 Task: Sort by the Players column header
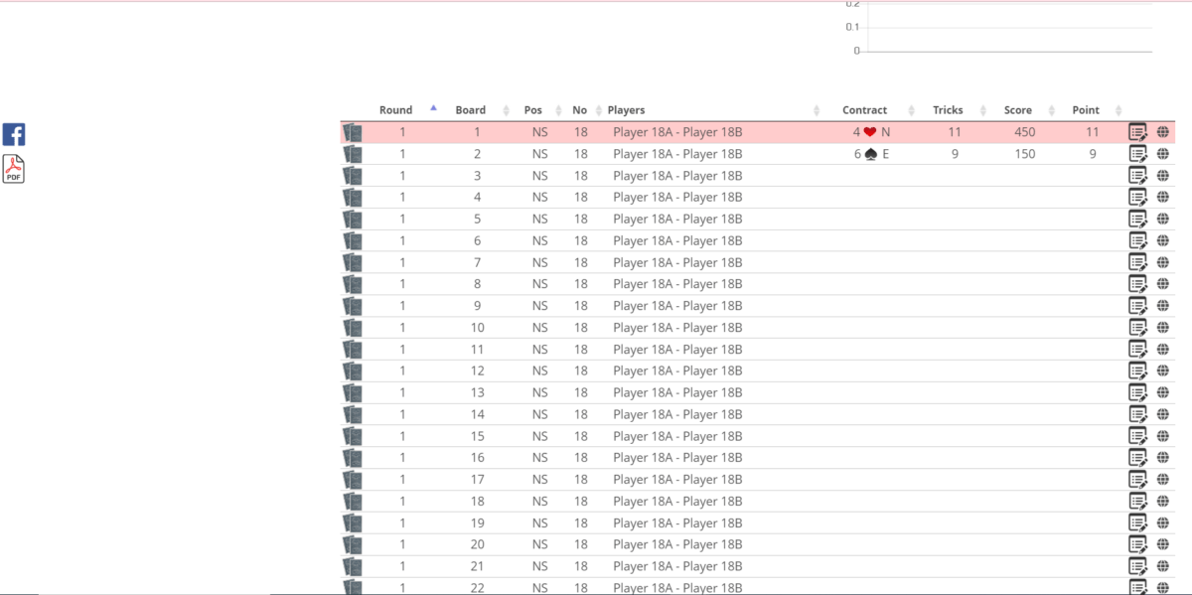[x=626, y=110]
